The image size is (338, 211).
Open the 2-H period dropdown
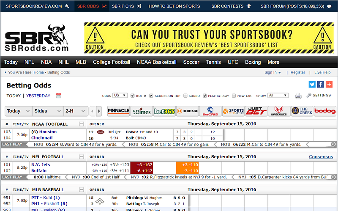76,111
